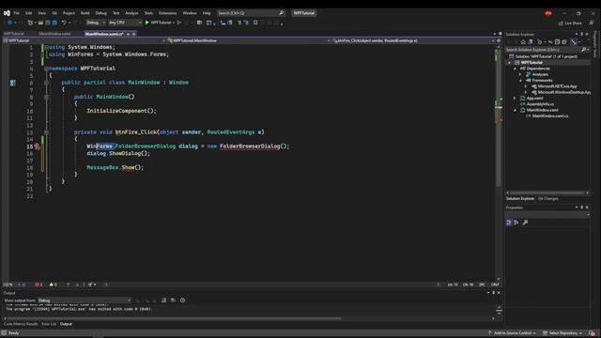Click the yellow warning count indicator below editor
This screenshot has width=601, height=338.
coord(53,284)
